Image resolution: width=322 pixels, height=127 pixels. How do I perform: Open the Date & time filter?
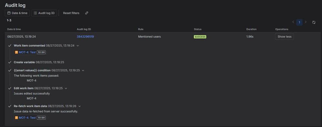(x=17, y=13)
